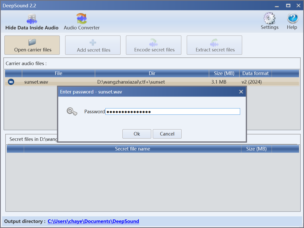Click the secret files Size (MB) header

pos(256,149)
